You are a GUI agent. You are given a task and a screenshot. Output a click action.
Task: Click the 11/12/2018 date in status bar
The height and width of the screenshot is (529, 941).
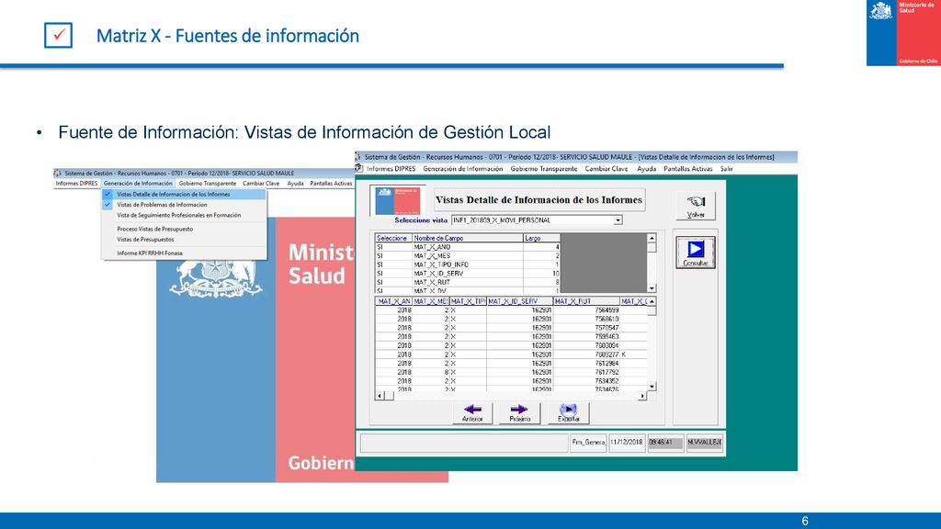(627, 443)
